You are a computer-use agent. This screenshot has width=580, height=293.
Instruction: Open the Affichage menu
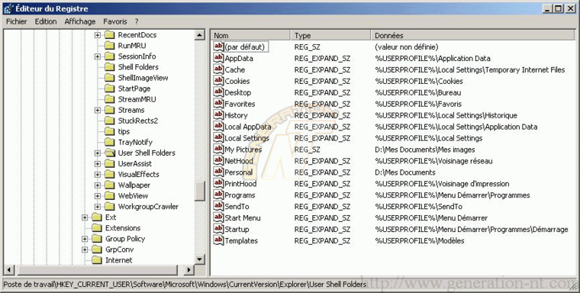[x=80, y=21]
